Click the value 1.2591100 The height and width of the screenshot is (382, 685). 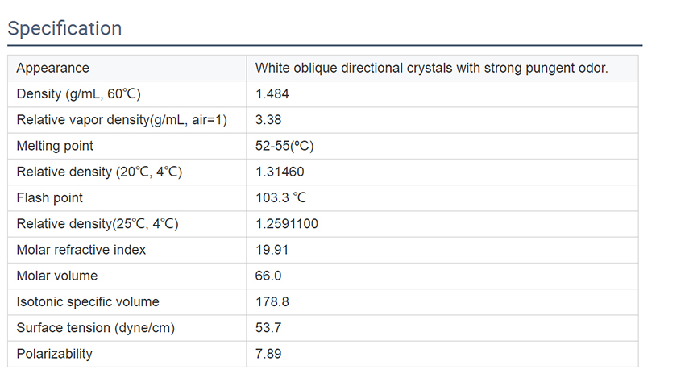click(287, 224)
